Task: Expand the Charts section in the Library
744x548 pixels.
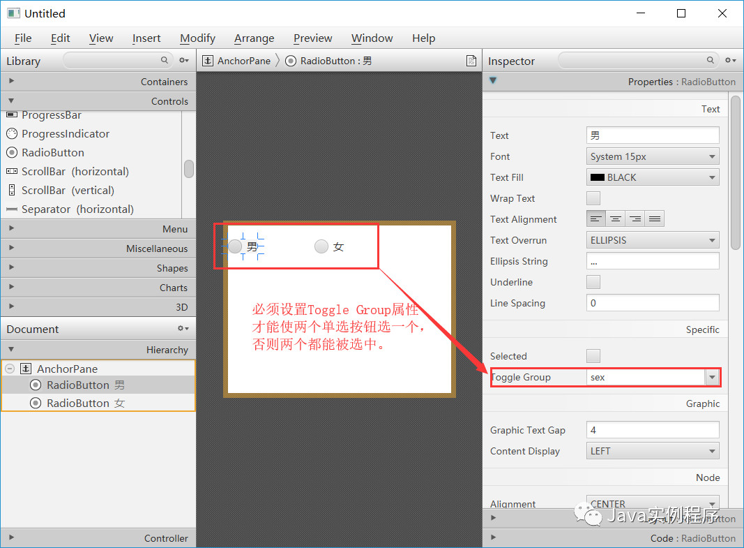Action: tap(98, 287)
